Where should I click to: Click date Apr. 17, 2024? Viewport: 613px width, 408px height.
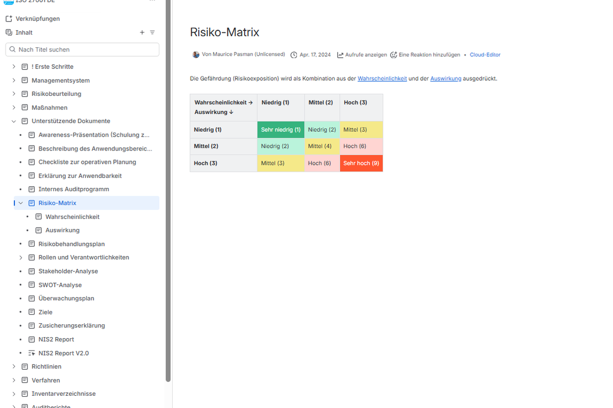tap(315, 55)
